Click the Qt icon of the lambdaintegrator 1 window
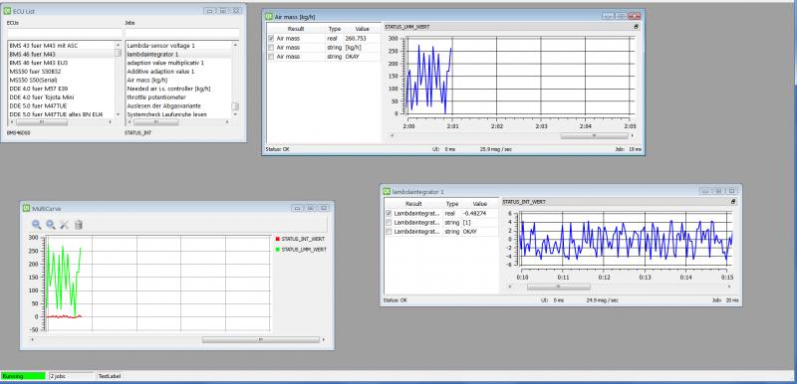The height and width of the screenshot is (384, 797). pyautogui.click(x=387, y=192)
